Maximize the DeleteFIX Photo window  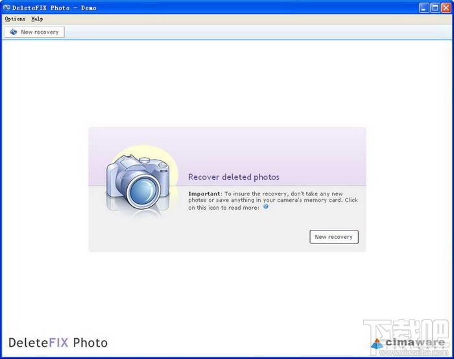tap(435, 8)
